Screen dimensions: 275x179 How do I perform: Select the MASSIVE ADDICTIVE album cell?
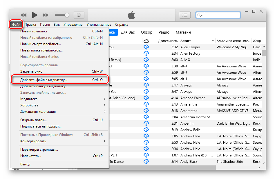233,111
